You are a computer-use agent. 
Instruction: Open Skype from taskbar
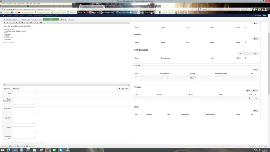point(61,150)
